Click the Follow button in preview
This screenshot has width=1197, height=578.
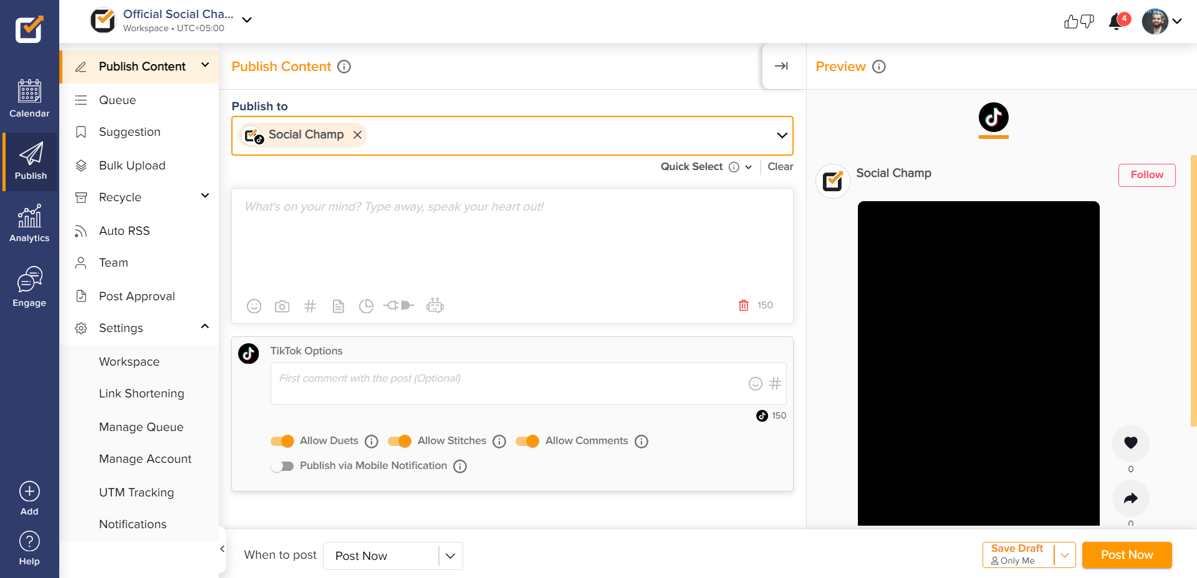click(1147, 175)
